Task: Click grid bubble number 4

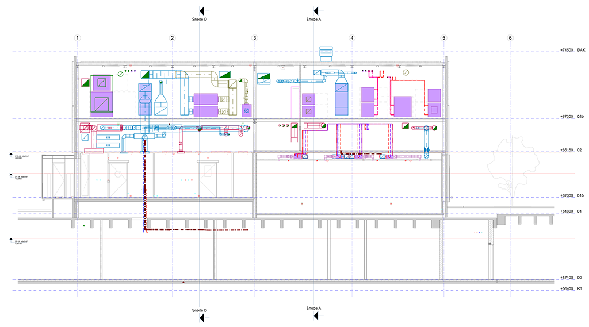Action: [x=352, y=38]
